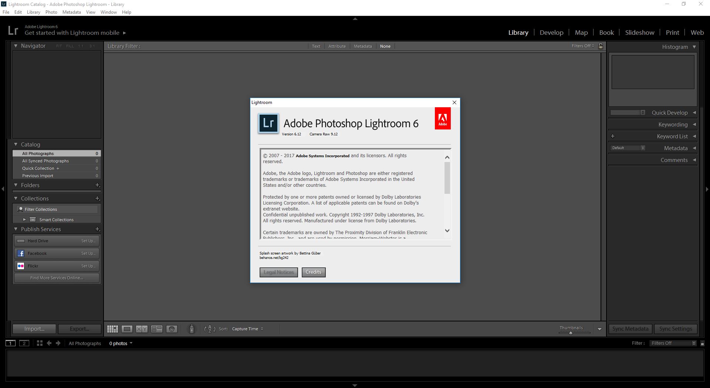710x388 pixels.
Task: Click the Legal Notices button
Action: click(x=278, y=272)
